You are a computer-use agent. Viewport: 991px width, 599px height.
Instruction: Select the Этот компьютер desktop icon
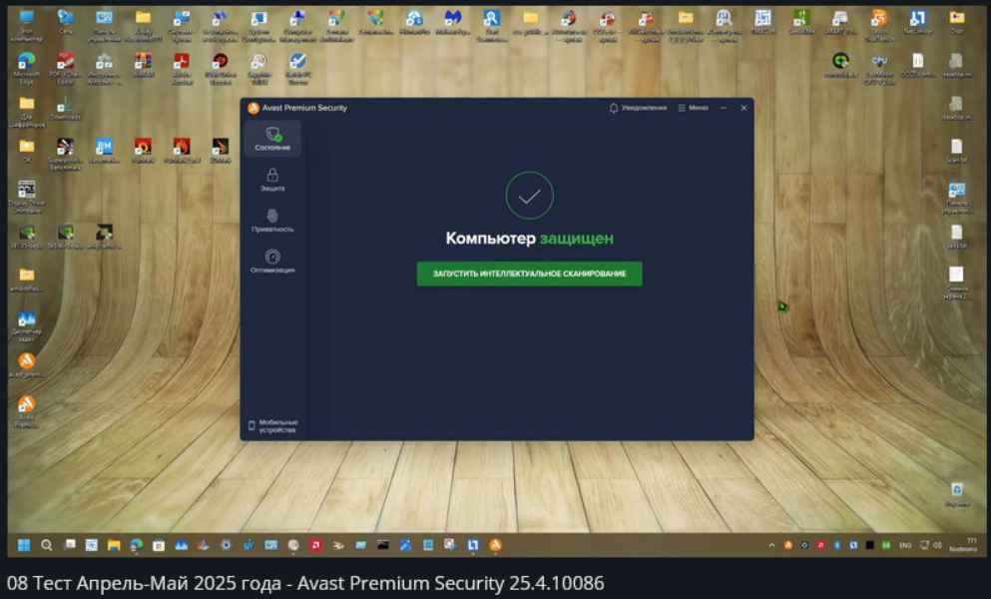point(27,26)
